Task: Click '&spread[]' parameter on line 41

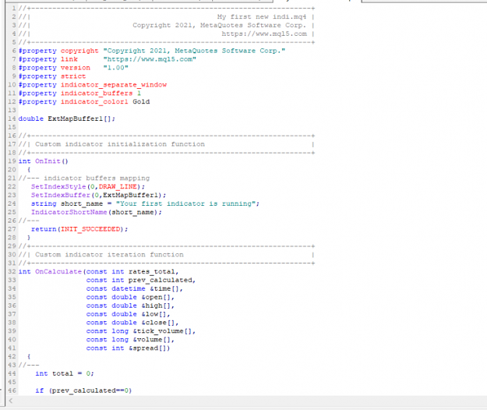Action: [147, 348]
